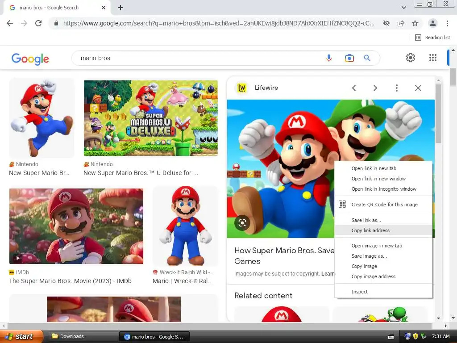Image resolution: width=457 pixels, height=343 pixels.
Task: Click the camera search by image icon
Action: tap(349, 58)
